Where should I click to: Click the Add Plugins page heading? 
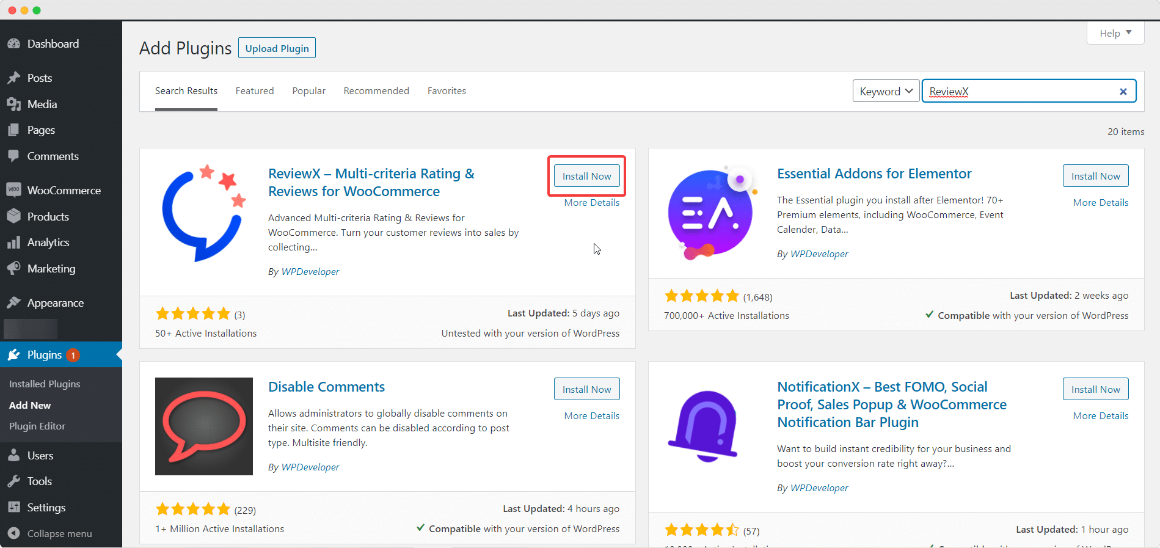click(x=185, y=48)
